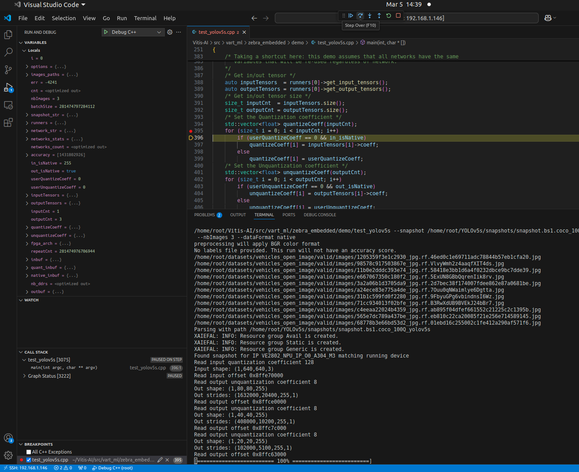This screenshot has height=472, width=579.
Task: Expand Graph Status thread in call stack
Action: [24, 376]
